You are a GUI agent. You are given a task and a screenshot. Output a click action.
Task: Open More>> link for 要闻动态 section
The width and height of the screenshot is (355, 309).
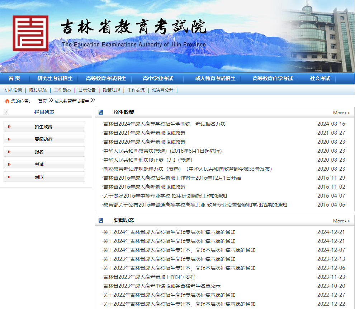[x=341, y=220]
